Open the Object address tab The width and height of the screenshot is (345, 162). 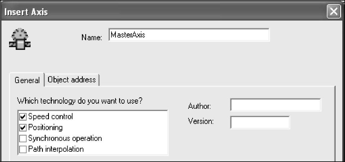72,79
